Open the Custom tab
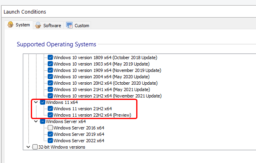 coord(77,26)
